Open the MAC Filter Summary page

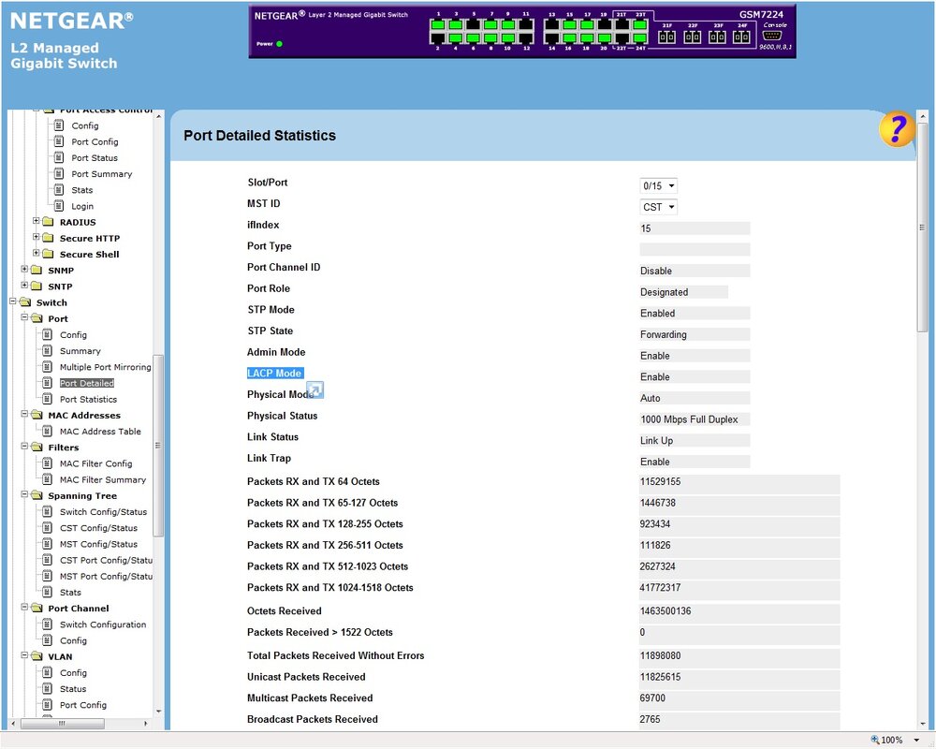coord(103,479)
